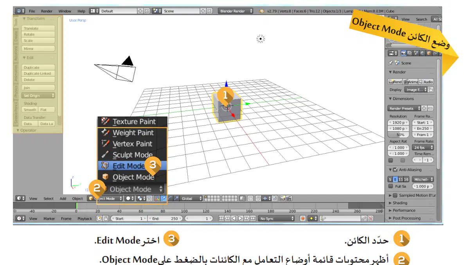Open the Object Mode dropdown in header
This screenshot has height=265, width=464.
pos(105,199)
